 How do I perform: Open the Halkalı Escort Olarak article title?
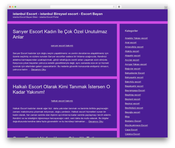[61, 89]
